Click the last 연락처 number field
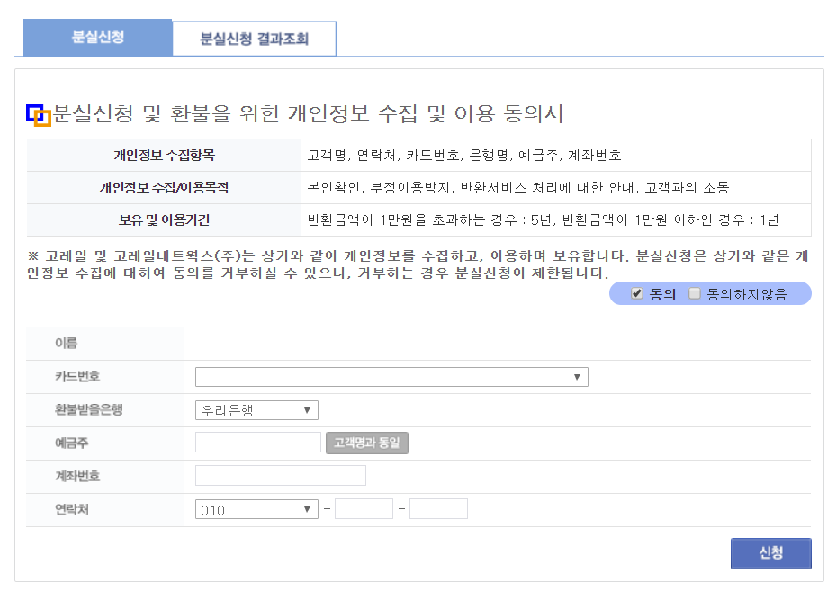This screenshot has width=837, height=600. tap(439, 509)
